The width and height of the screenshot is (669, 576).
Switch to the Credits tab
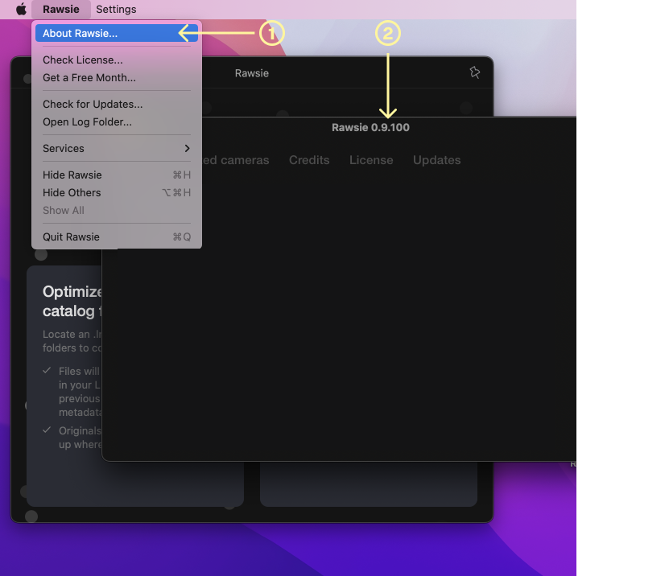click(309, 160)
